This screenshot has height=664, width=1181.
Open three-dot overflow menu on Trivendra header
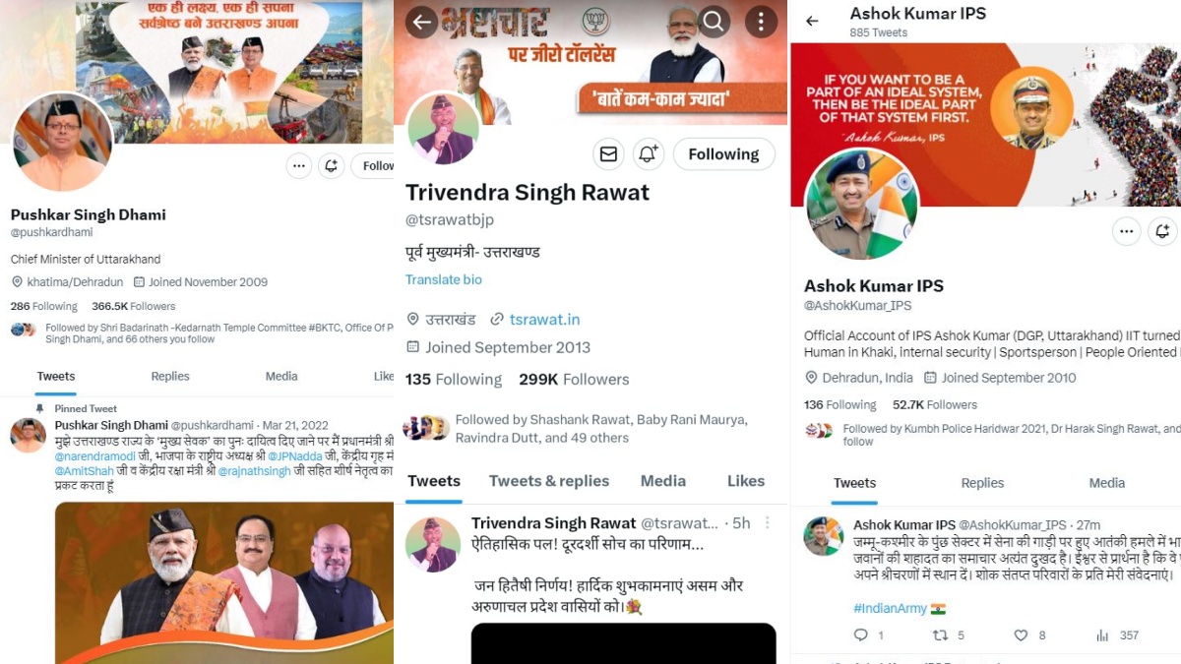click(760, 22)
